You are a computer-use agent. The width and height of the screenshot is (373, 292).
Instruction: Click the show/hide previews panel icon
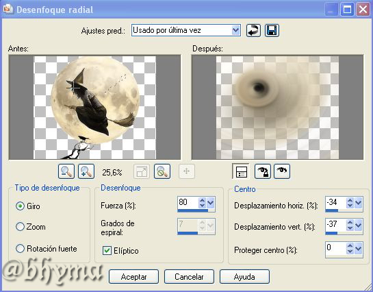point(241,171)
